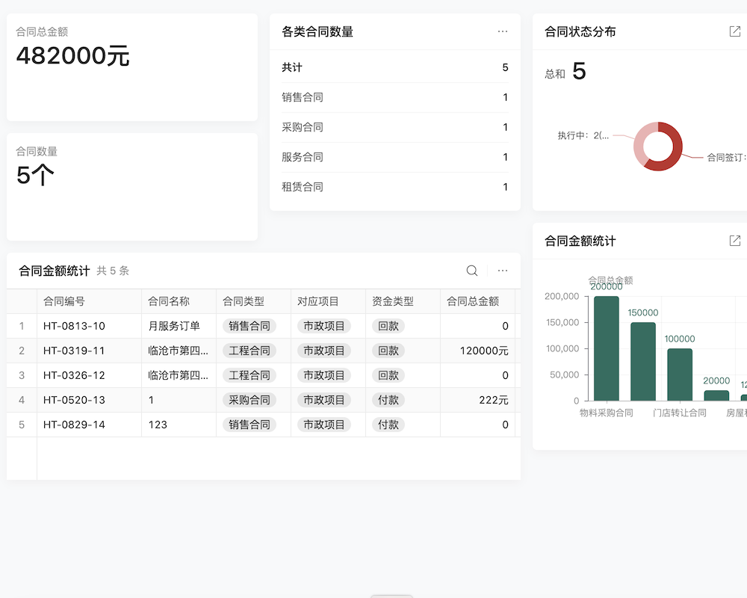The image size is (747, 598).
Task: Expand the 合同状态分布 card to full view
Action: 734,31
